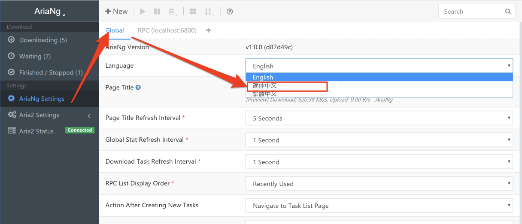Open the Language dropdown
The image size is (522, 224).
tap(379, 66)
